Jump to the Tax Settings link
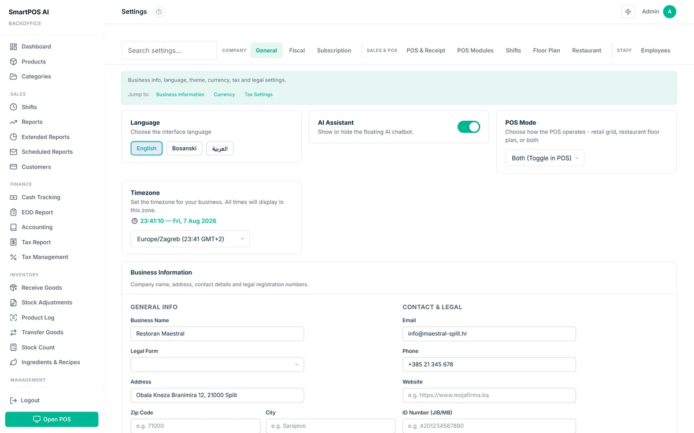694x433 pixels. pos(259,95)
